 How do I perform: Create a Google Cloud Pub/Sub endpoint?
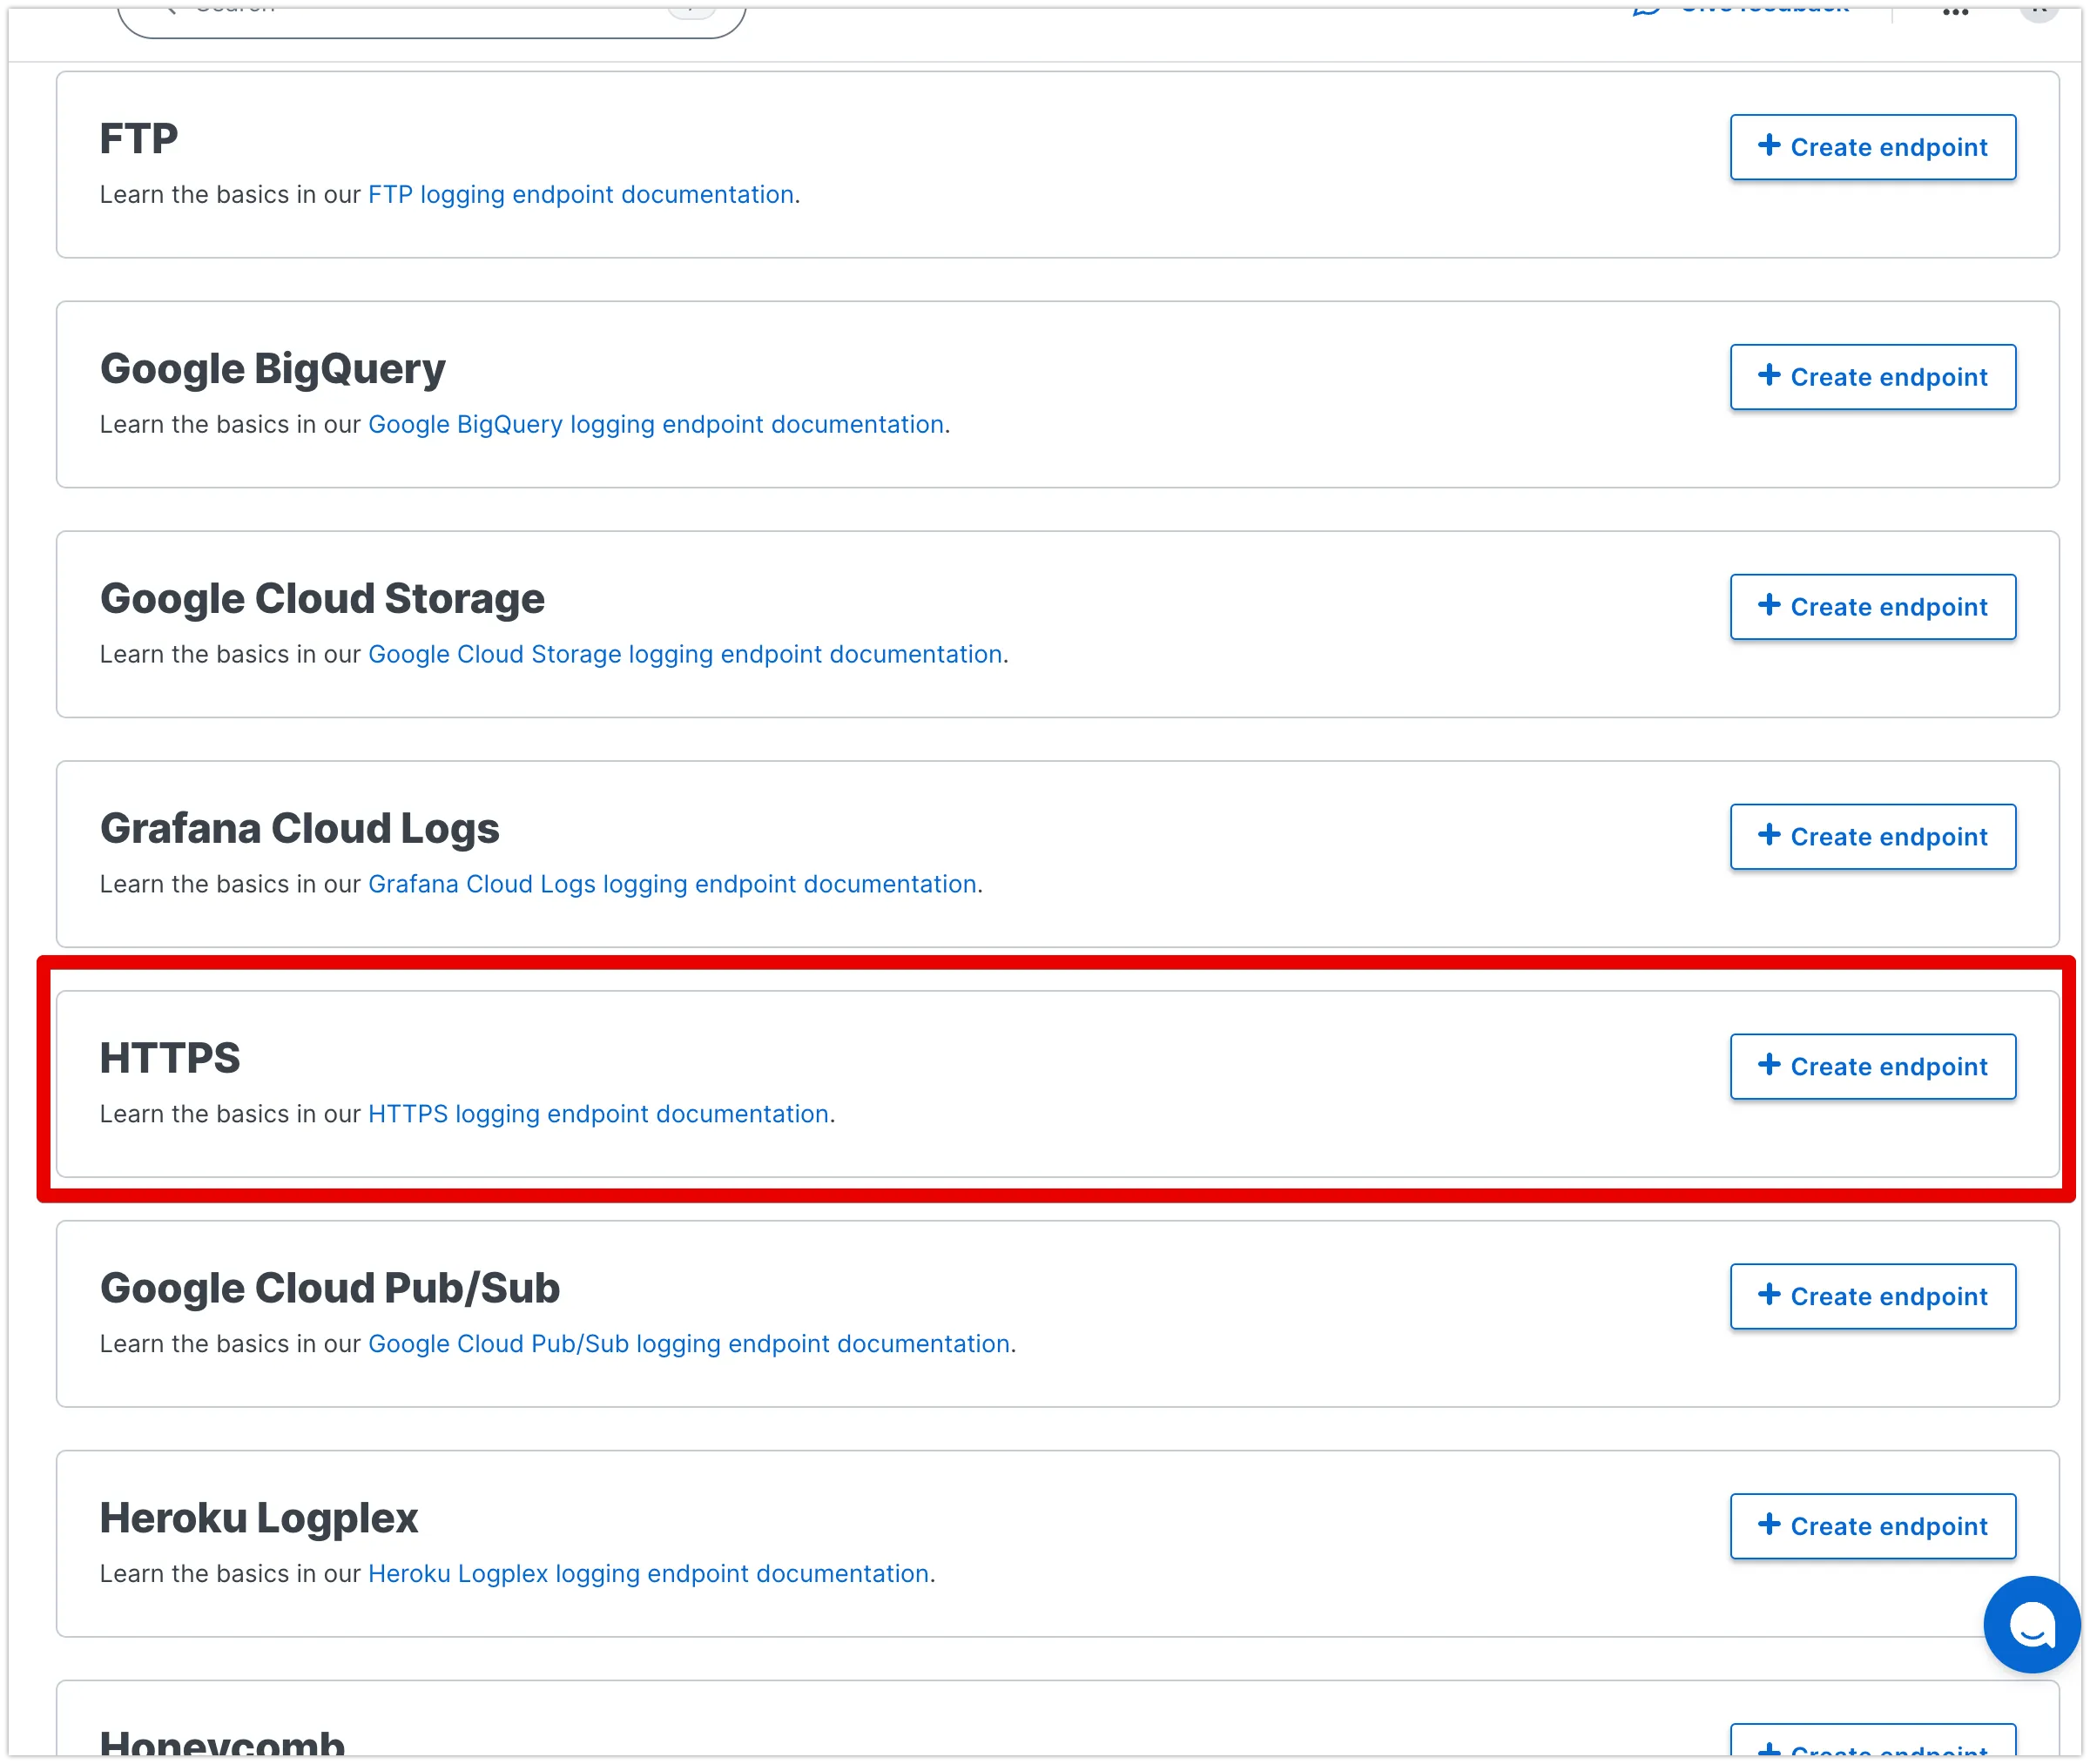pyautogui.click(x=1872, y=1296)
